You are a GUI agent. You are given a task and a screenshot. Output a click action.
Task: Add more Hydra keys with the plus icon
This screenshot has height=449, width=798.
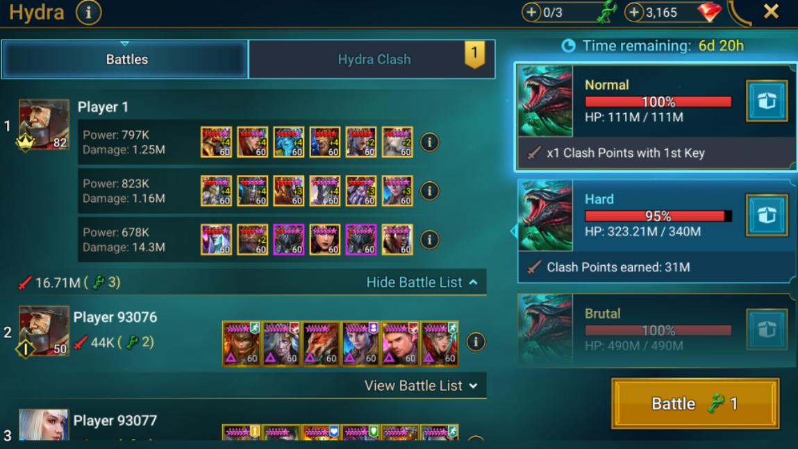(531, 12)
